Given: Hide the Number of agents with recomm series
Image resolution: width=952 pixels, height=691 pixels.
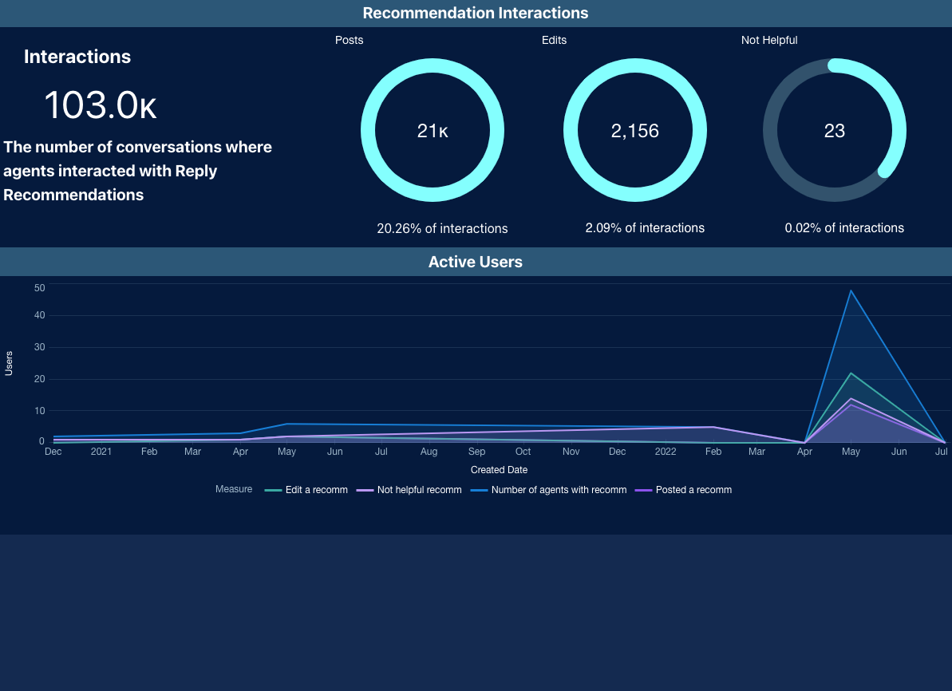Looking at the screenshot, I should tap(559, 490).
